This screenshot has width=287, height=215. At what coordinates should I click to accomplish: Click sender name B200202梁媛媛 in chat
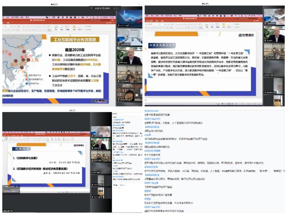pos(153,151)
